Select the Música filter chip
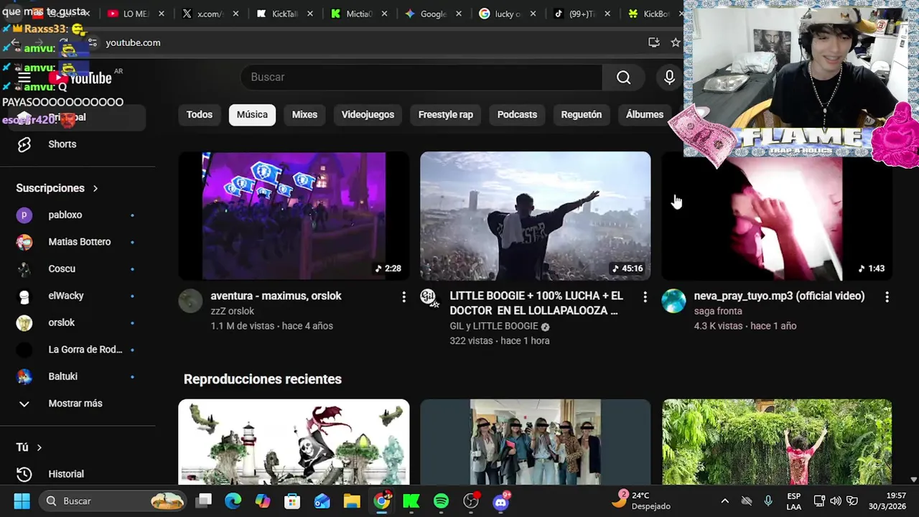919x517 pixels. pos(252,115)
